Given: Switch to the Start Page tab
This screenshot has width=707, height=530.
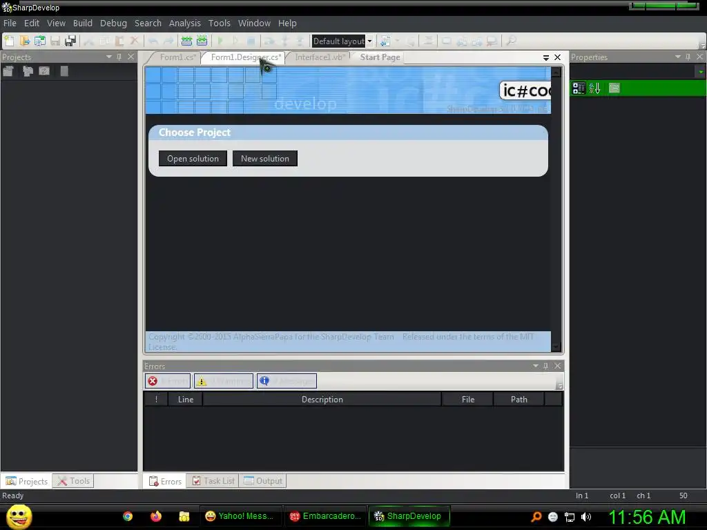Looking at the screenshot, I should click(380, 57).
